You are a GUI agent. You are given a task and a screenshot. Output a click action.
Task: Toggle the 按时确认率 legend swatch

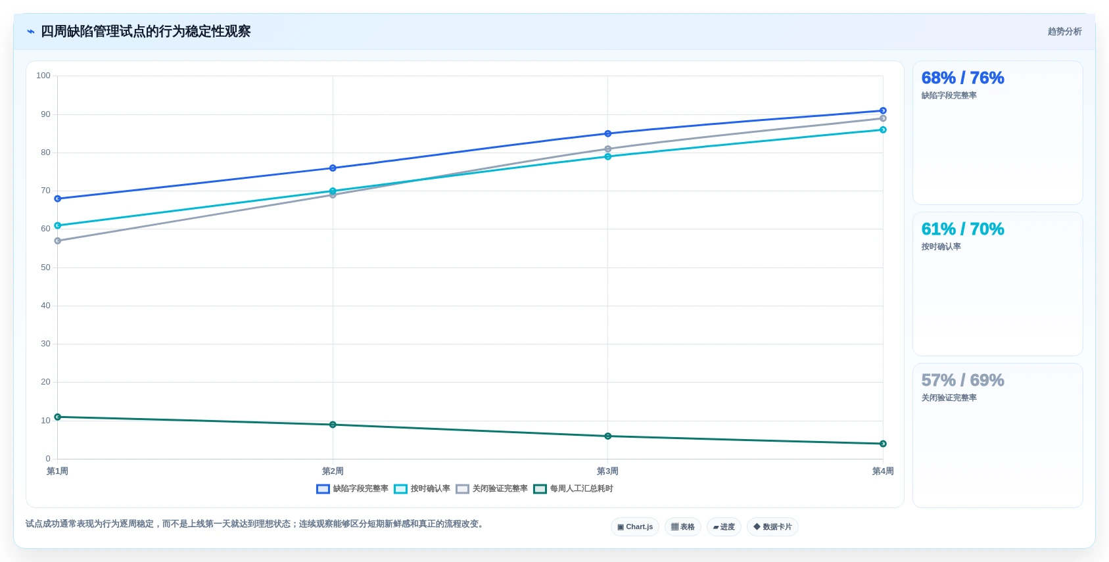(400, 489)
